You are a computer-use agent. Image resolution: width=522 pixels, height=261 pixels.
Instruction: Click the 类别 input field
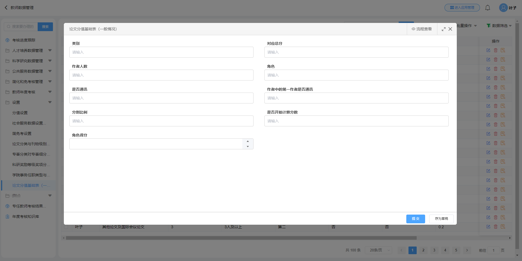[x=161, y=52]
